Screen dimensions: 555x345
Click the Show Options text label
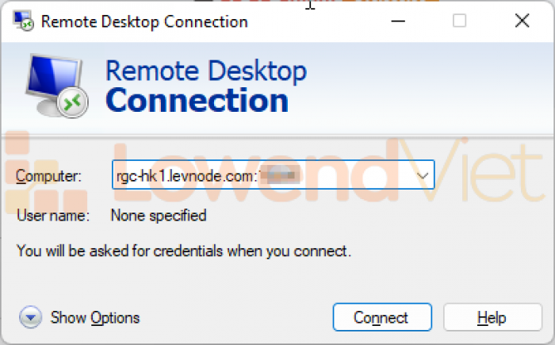pos(95,318)
